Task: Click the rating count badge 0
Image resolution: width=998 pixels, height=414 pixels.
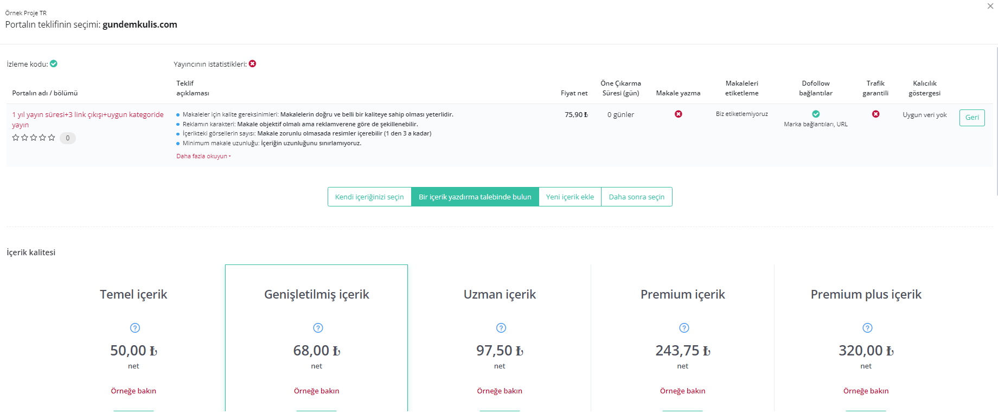Action: (68, 138)
